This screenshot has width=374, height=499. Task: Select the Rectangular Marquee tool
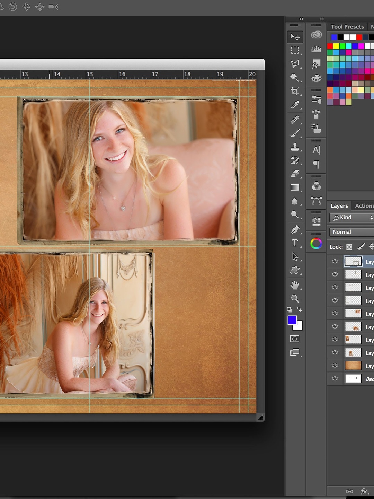295,51
